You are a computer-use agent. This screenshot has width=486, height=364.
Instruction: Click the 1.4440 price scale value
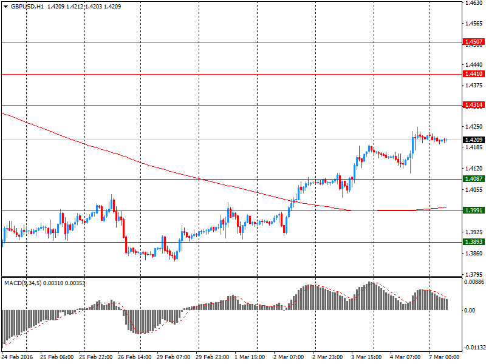[474, 65]
